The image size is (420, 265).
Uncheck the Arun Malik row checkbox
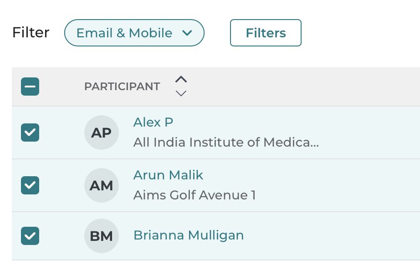(30, 185)
